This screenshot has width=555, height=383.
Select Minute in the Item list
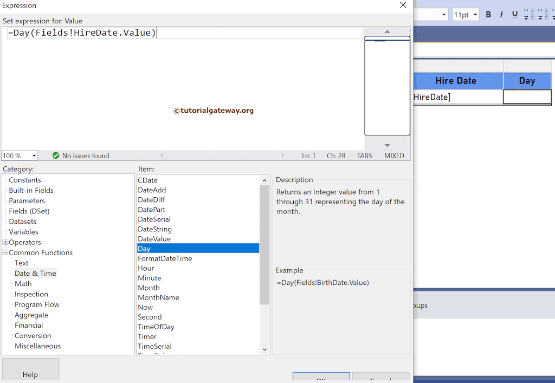198,278
